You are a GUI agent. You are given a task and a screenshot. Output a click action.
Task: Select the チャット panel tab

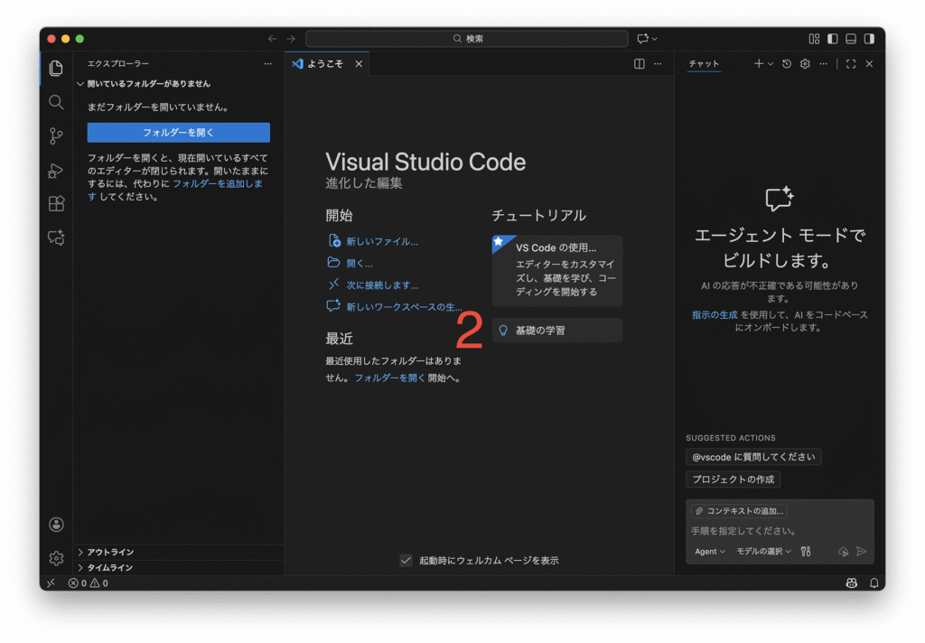coord(704,64)
